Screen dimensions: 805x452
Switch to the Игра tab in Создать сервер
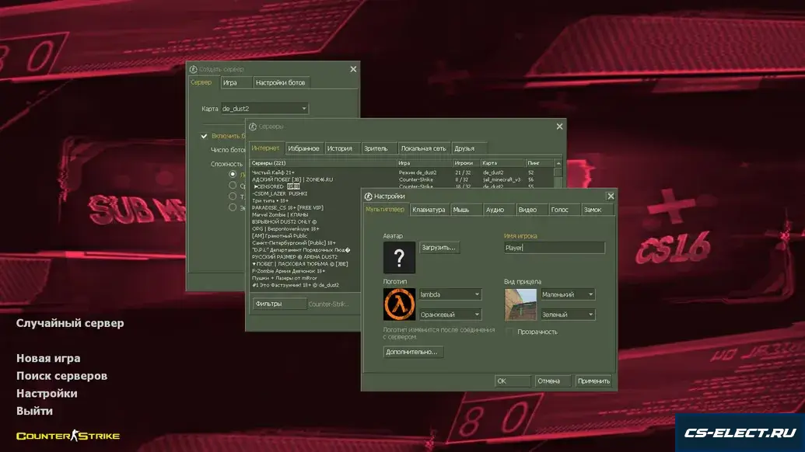point(236,82)
